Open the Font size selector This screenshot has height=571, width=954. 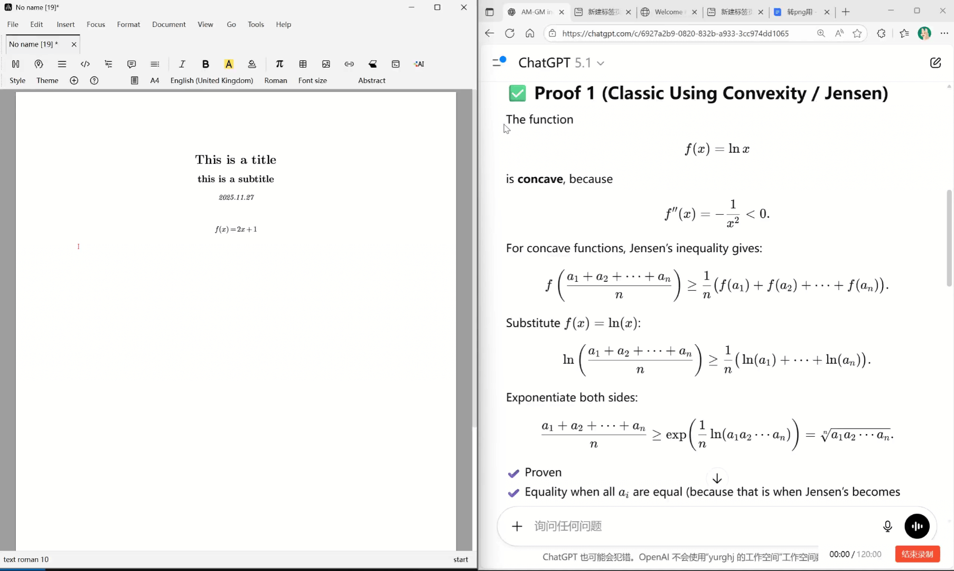coord(312,80)
